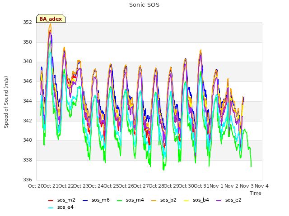Image resolution: width=289 pixels, height=216 pixels.
Task: Click the green sos_m4 legend swatch
Action: [x=119, y=201]
